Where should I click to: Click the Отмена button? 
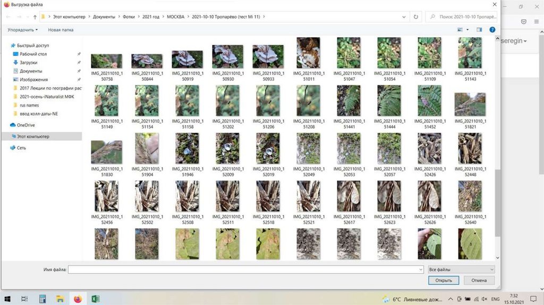tap(479, 281)
